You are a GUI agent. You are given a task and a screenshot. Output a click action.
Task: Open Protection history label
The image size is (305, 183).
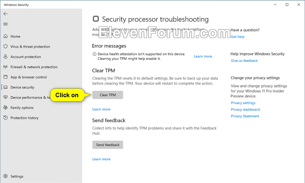[24, 118]
